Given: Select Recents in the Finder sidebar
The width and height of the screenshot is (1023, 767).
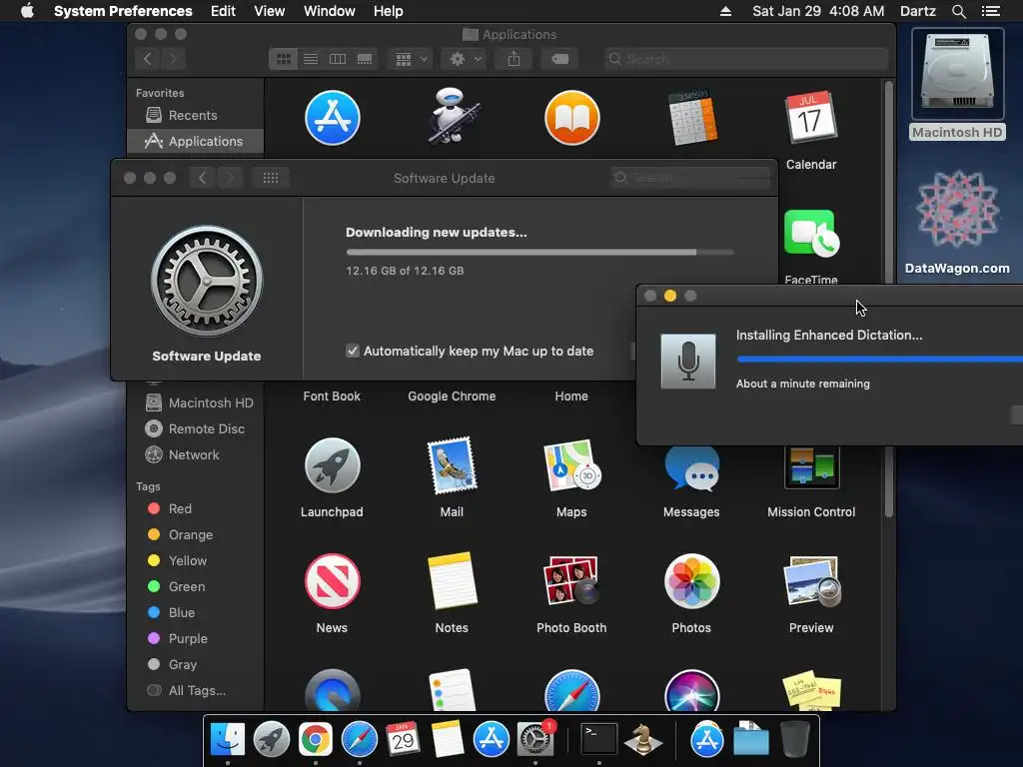Looking at the screenshot, I should 195,116.
